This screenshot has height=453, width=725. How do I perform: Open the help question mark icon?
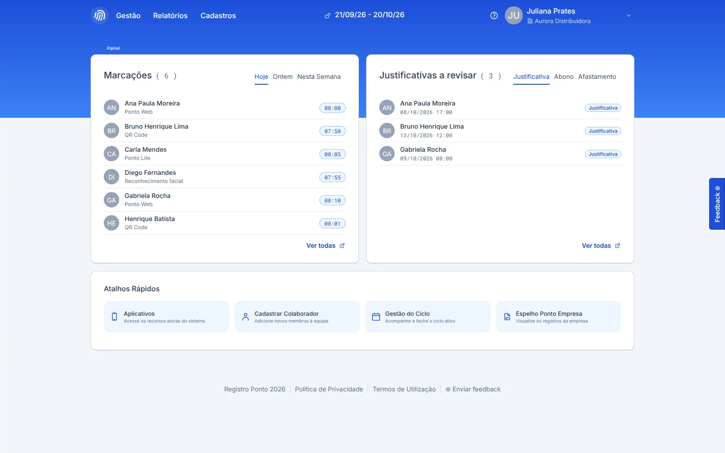(494, 15)
